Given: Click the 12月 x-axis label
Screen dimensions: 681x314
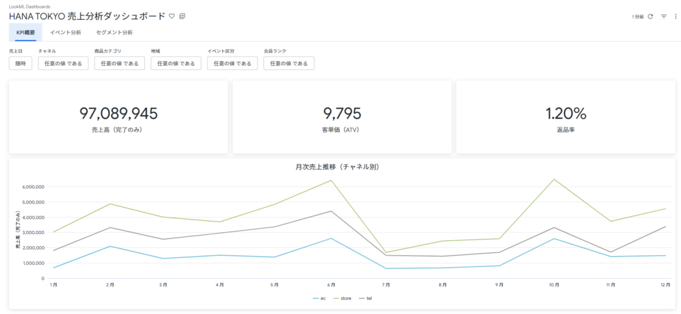Looking at the screenshot, I should [665, 285].
